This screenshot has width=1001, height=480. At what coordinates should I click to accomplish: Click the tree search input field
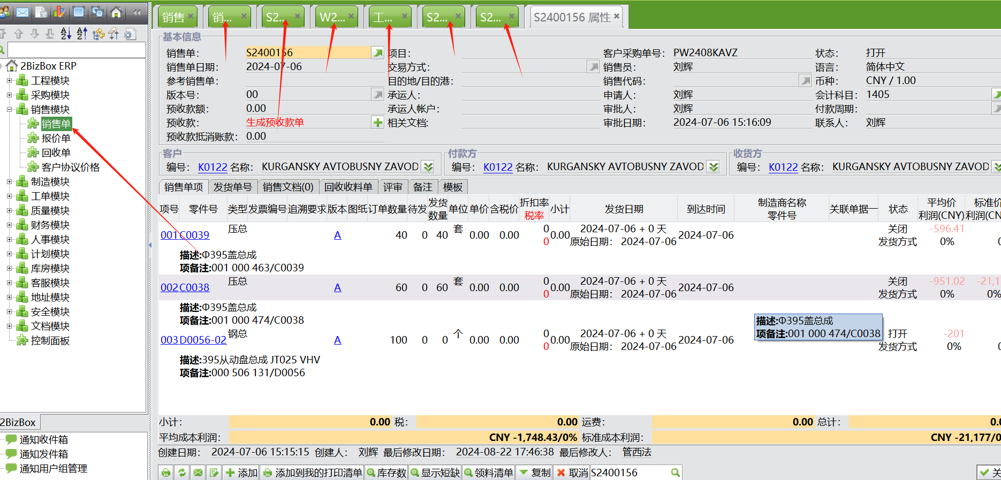click(x=76, y=50)
